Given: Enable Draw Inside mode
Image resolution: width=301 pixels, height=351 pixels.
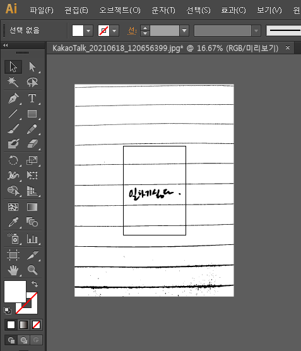Looking at the screenshot, I should [x=36, y=340].
